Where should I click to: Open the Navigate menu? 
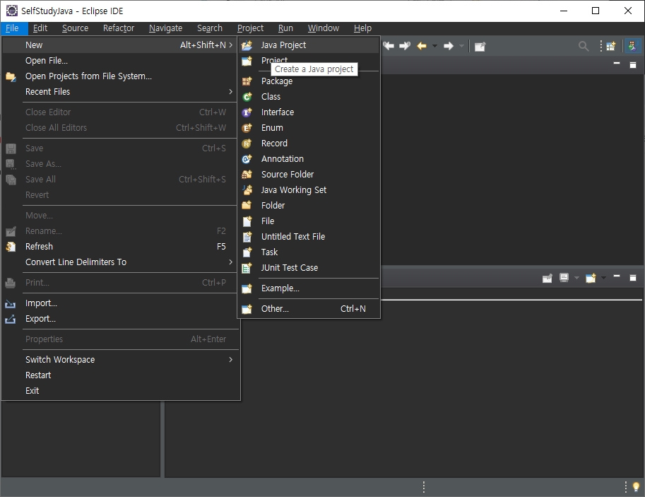pos(165,28)
